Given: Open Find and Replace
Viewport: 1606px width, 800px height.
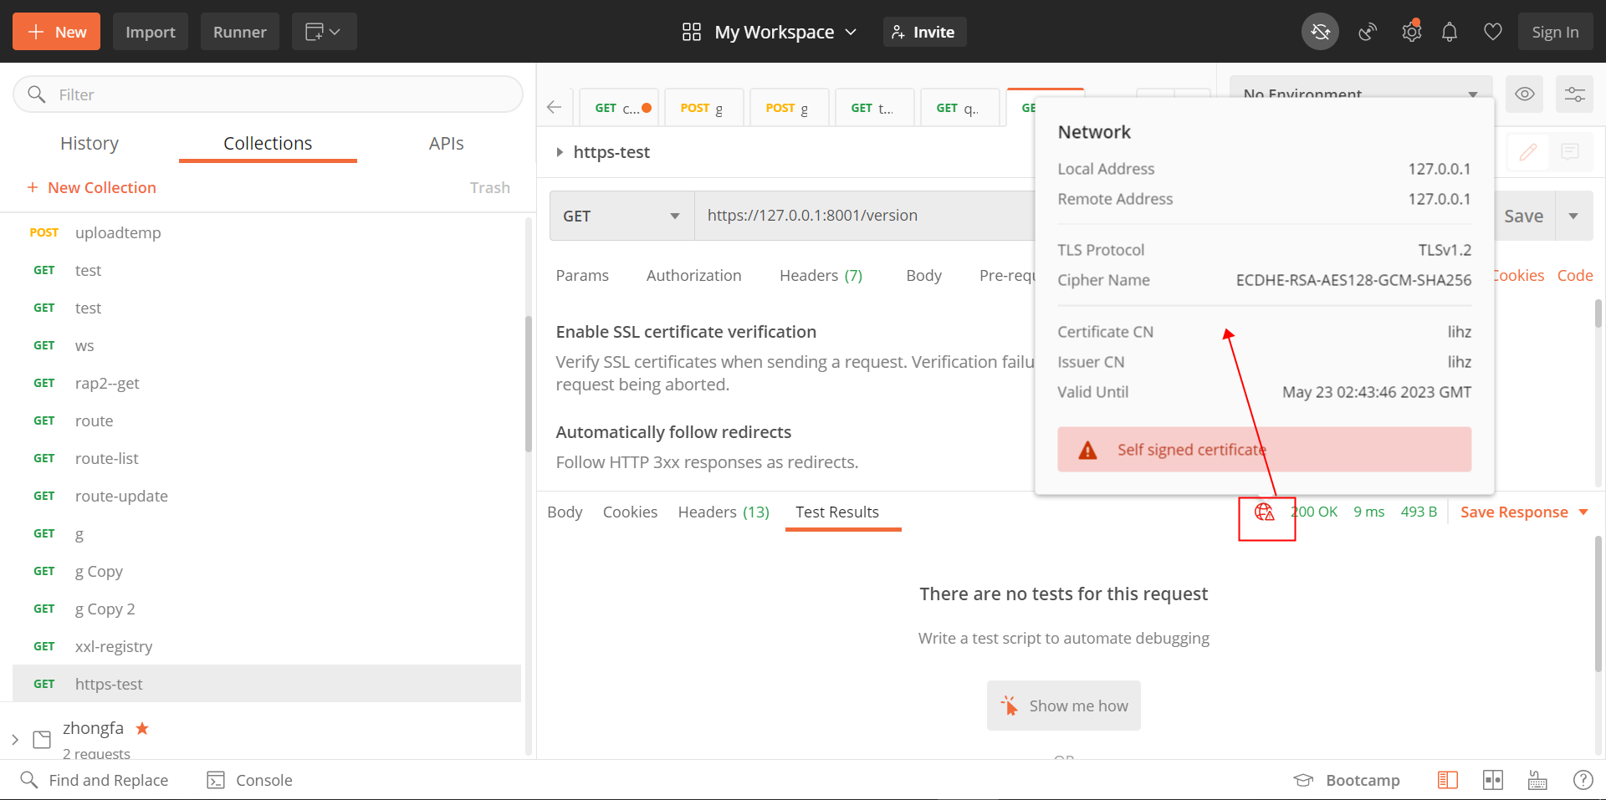Looking at the screenshot, I should click(94, 780).
